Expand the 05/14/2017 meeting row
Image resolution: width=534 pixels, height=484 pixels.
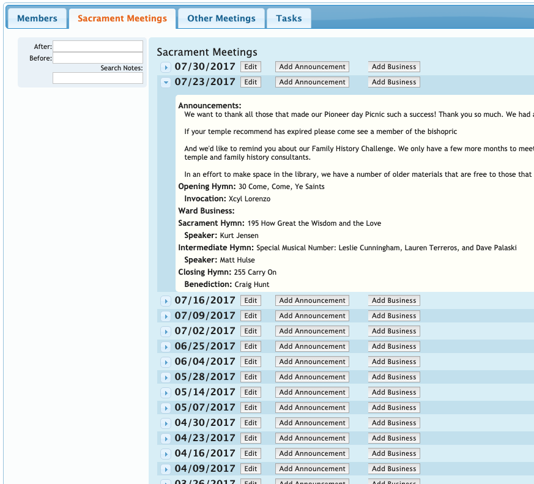166,393
